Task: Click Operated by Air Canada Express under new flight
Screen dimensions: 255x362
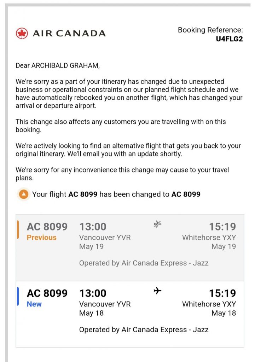Action: (144, 330)
